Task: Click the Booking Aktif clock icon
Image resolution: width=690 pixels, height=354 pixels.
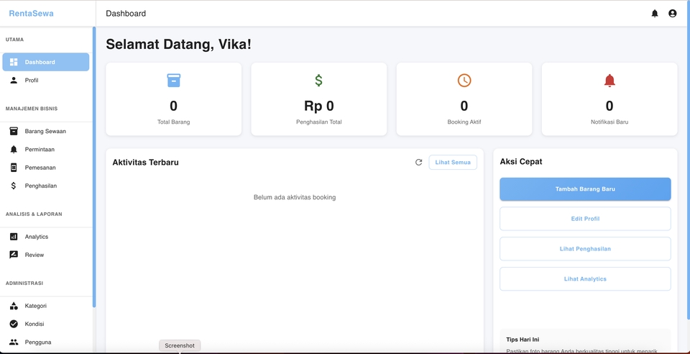Action: [x=464, y=81]
